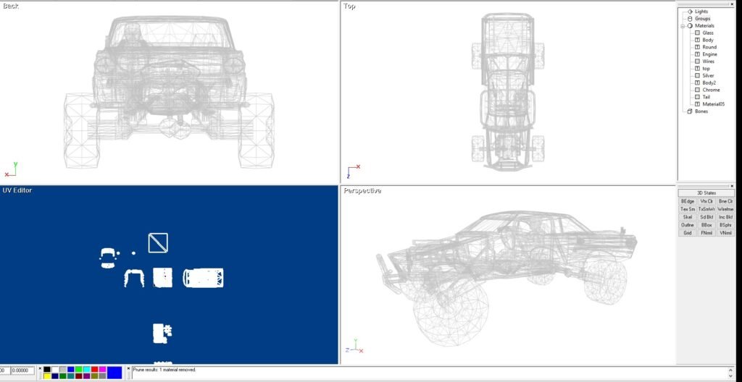The width and height of the screenshot is (742, 382).
Task: Click the 3D States header button
Action: [x=706, y=193]
